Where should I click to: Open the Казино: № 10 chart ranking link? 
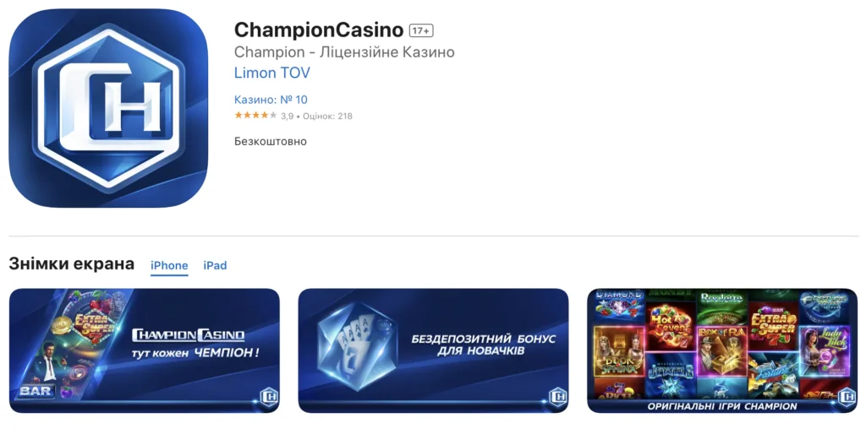[271, 100]
